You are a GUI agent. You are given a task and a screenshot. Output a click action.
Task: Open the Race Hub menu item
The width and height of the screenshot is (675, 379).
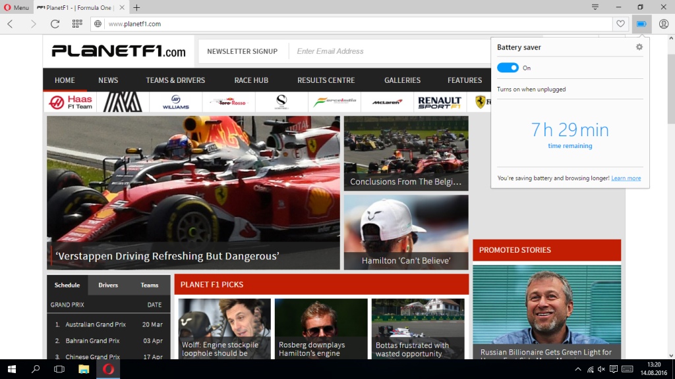[x=251, y=80]
